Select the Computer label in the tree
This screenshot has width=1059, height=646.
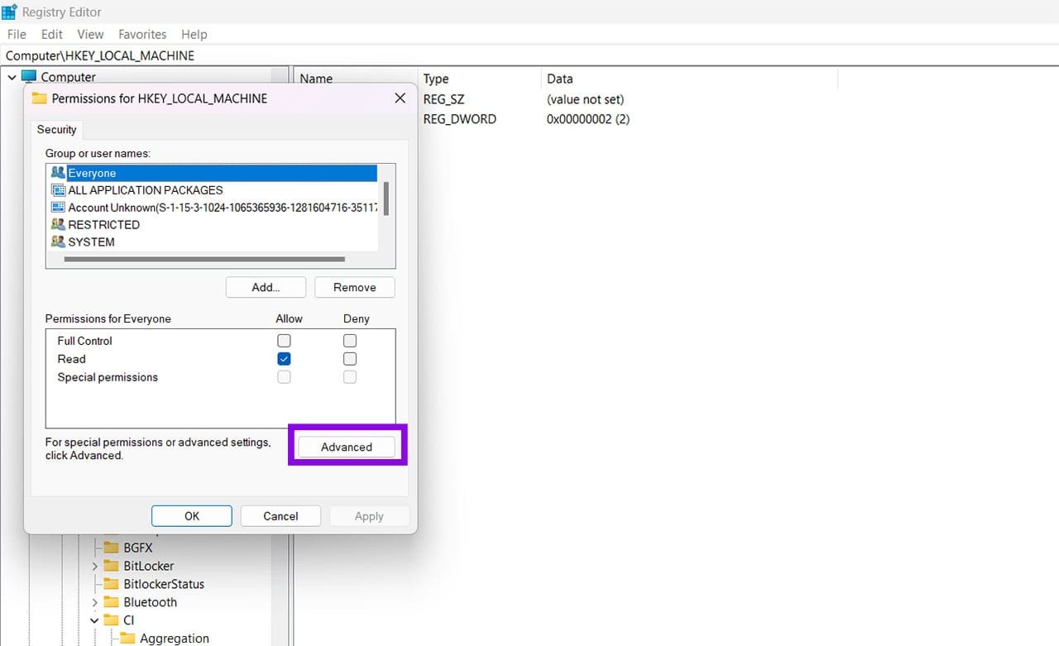tap(69, 77)
